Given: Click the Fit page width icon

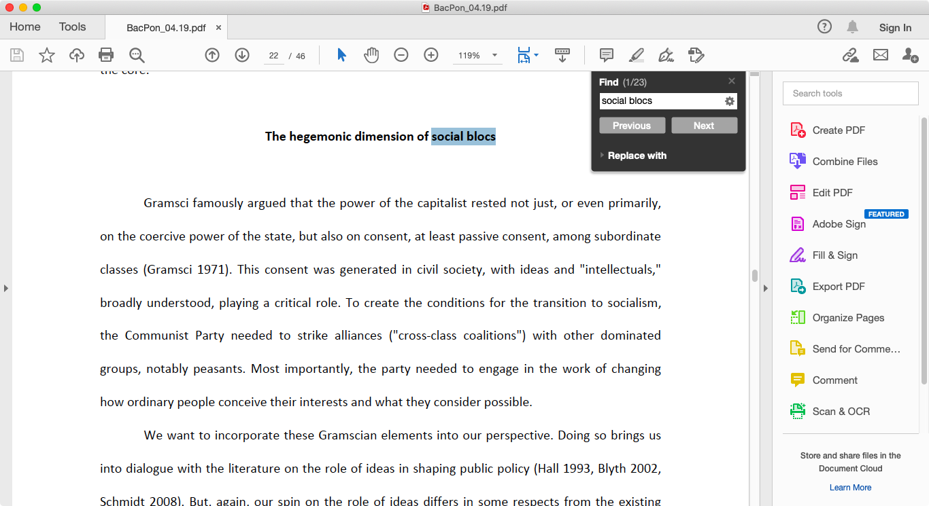Looking at the screenshot, I should [524, 55].
